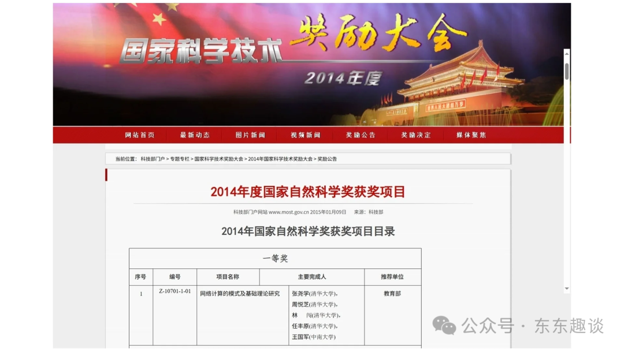Screen dimensions: 624x351
Task: Click the 国家科学技术奖励大会 banner image
Action: (x=311, y=65)
